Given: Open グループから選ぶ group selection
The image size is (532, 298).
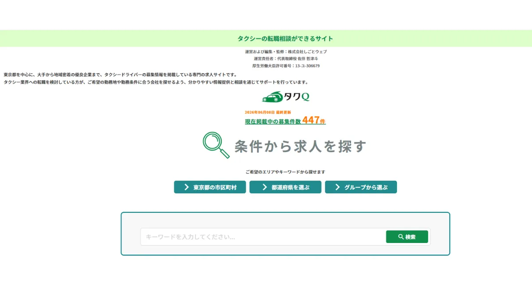Looking at the screenshot, I should [x=361, y=187].
